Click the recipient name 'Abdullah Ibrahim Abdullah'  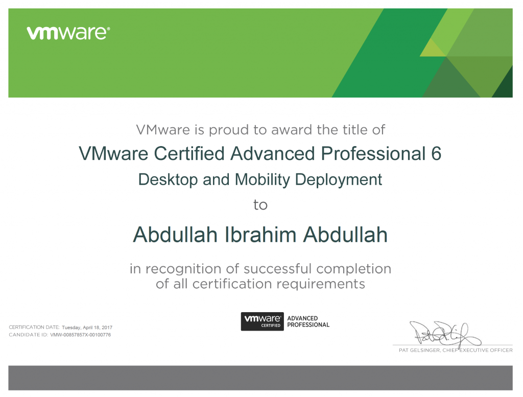pos(260,235)
